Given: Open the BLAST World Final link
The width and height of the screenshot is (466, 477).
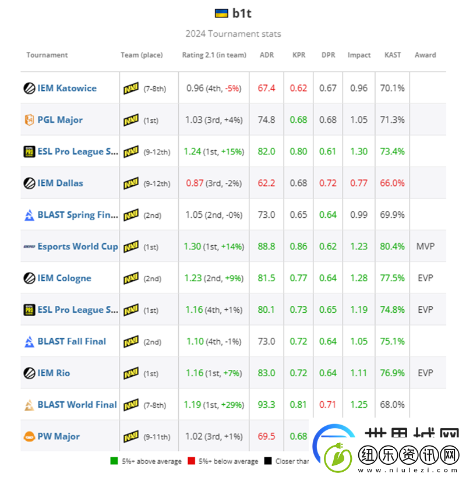Looking at the screenshot, I should click(77, 405).
